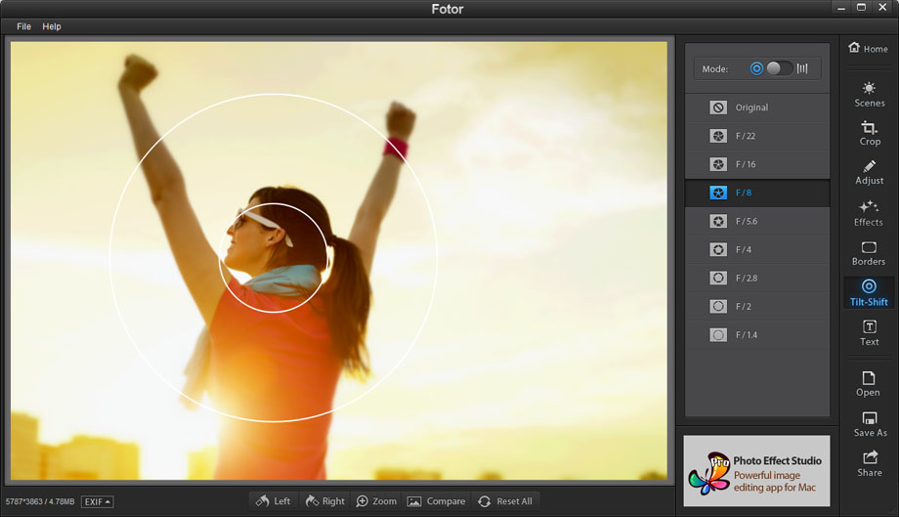Click Save As in sidebar

pyautogui.click(x=869, y=424)
